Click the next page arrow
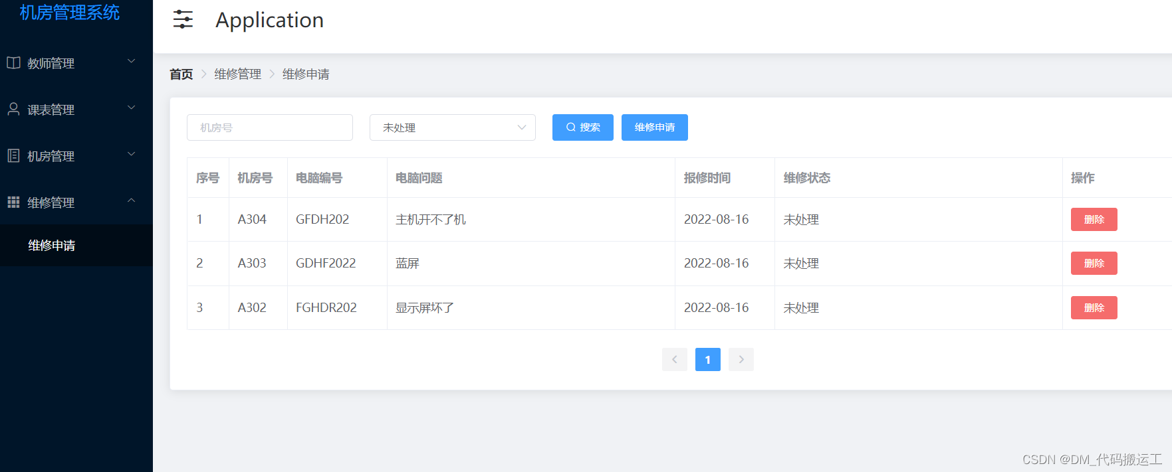The image size is (1172, 472). point(741,360)
